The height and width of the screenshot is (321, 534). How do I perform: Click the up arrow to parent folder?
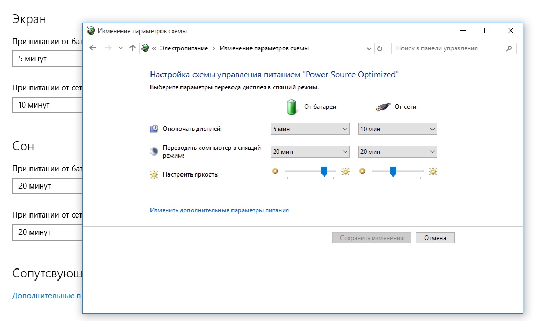[x=132, y=48]
